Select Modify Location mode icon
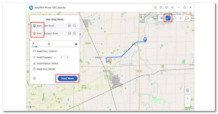 [x=162, y=18]
